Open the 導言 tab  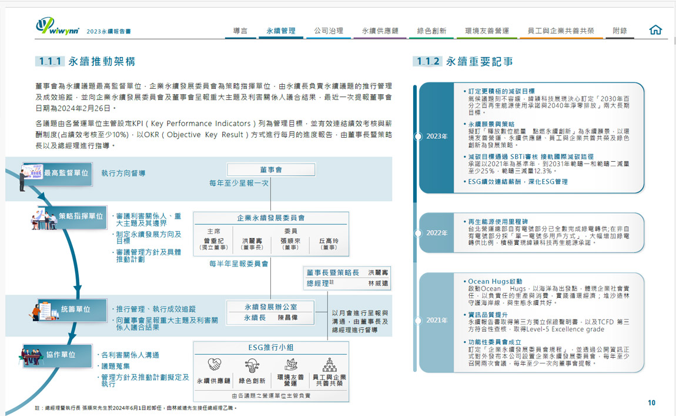pos(240,31)
